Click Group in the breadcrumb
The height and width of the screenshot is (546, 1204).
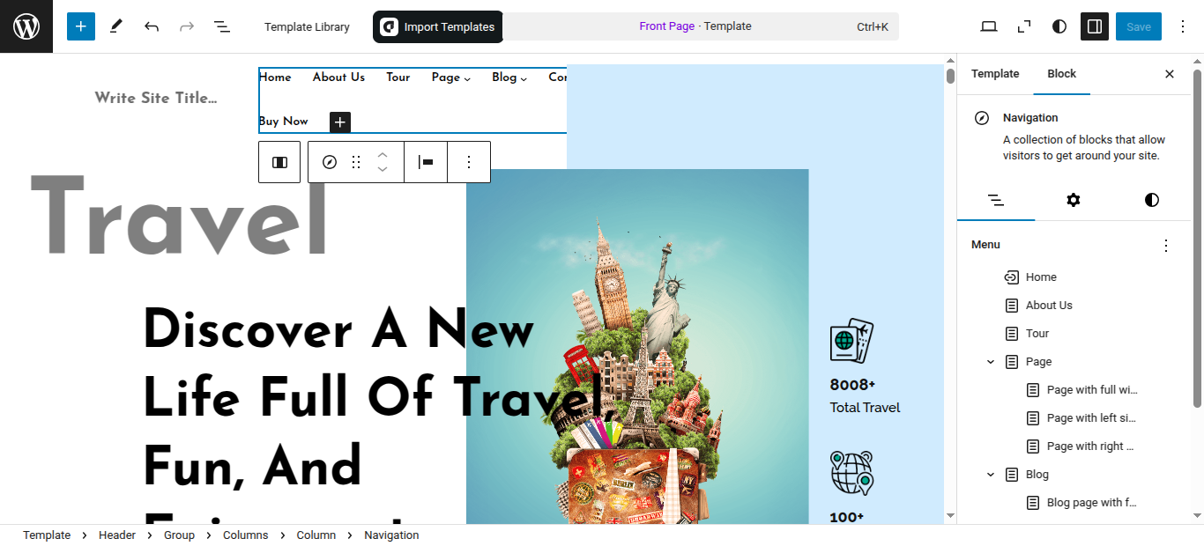pos(179,535)
